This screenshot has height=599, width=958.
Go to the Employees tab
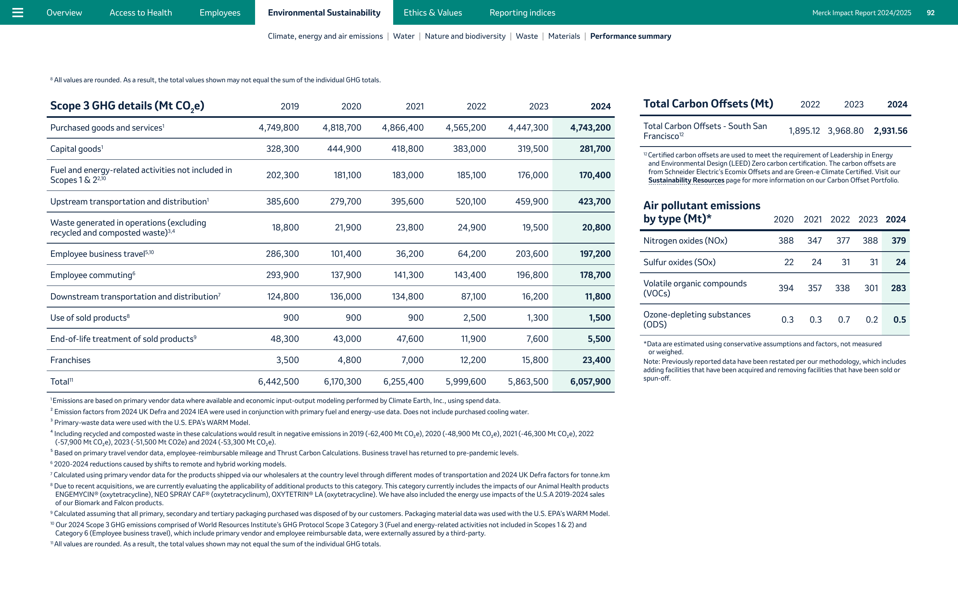[220, 12]
